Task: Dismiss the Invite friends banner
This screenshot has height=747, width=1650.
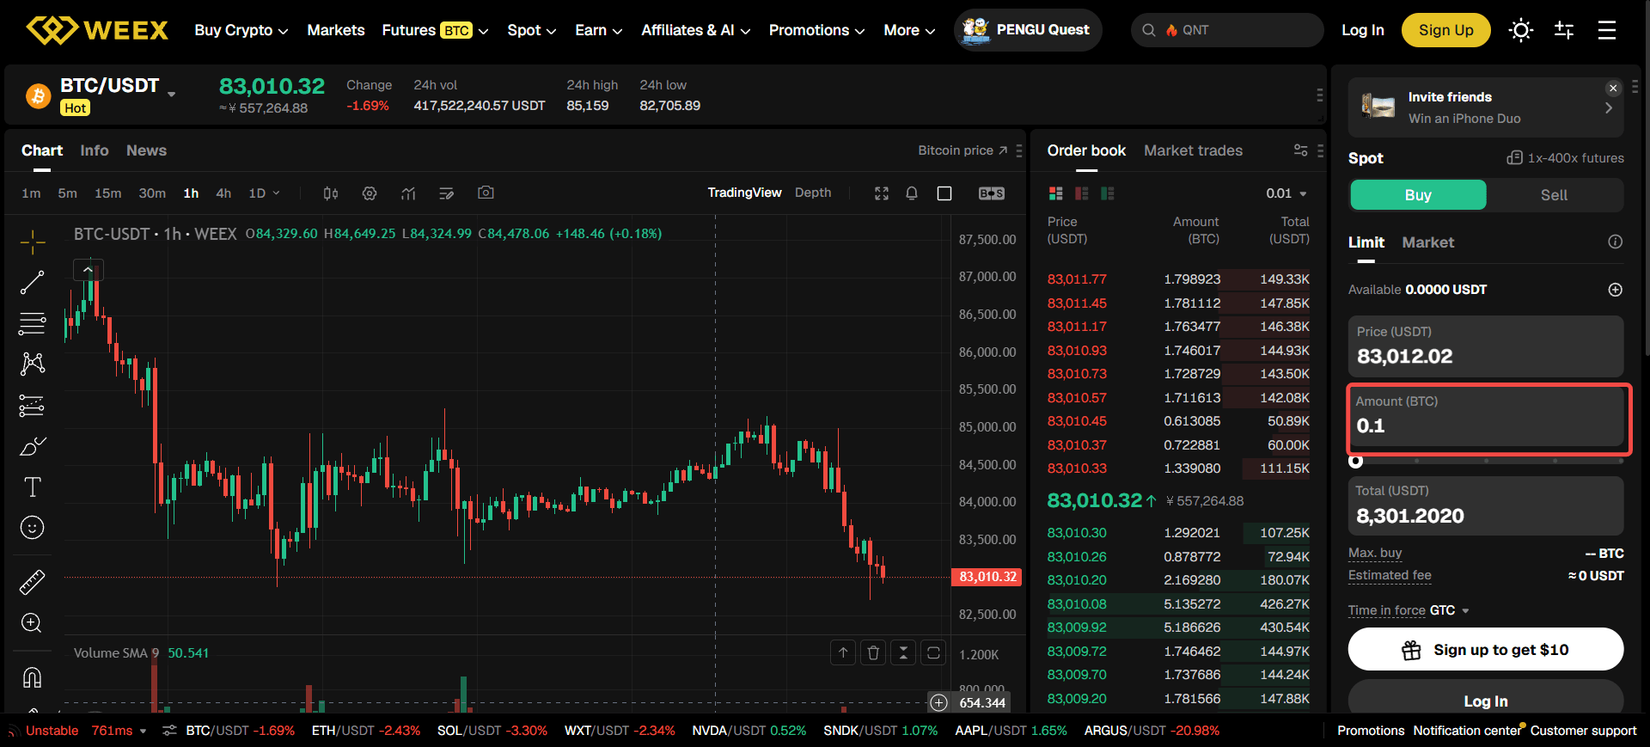Action: 1613,88
